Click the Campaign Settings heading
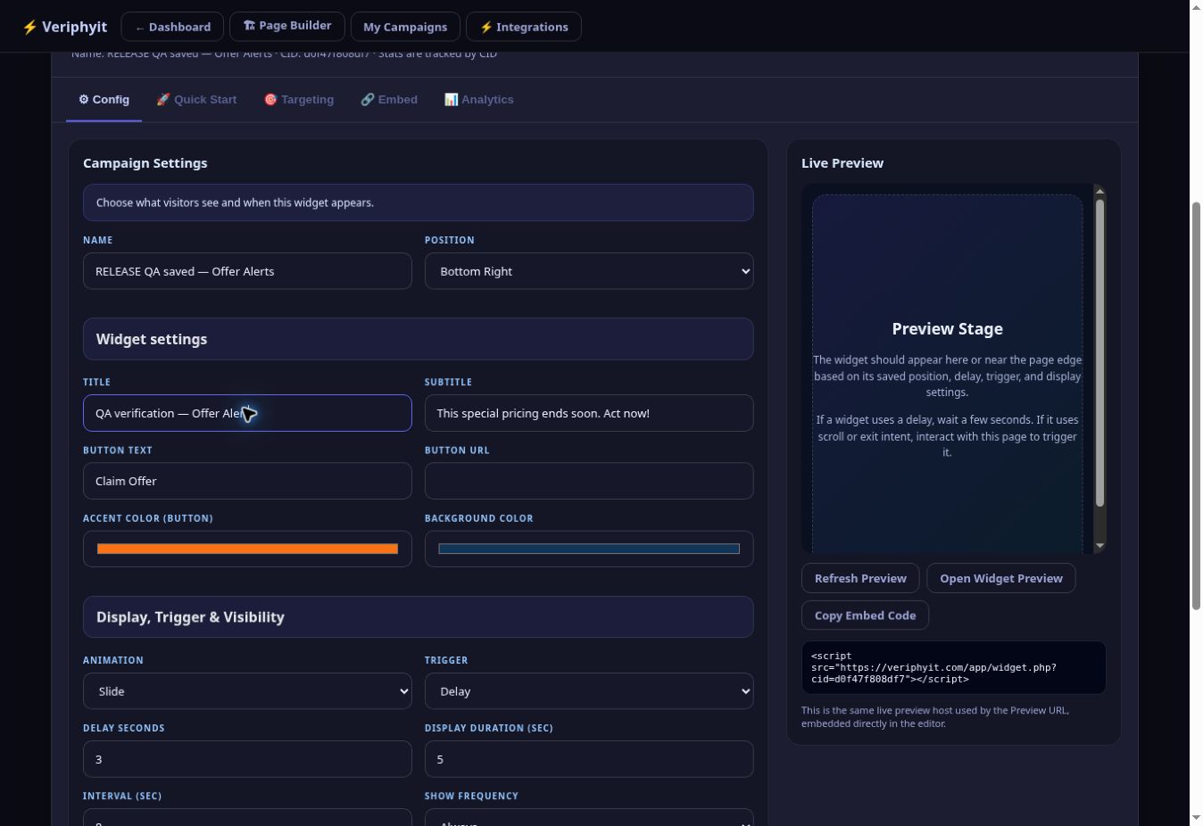1203x826 pixels. click(x=145, y=163)
